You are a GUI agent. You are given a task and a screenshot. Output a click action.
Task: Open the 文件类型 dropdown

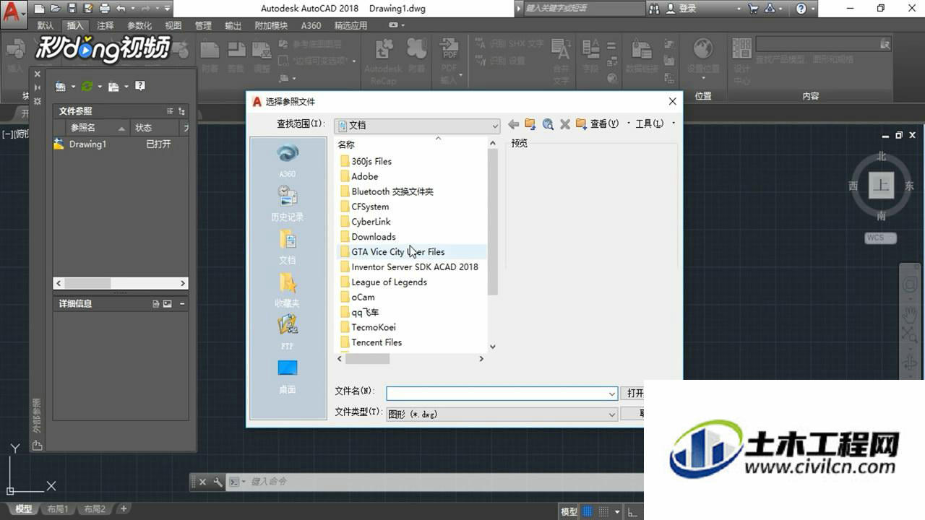tap(501, 414)
